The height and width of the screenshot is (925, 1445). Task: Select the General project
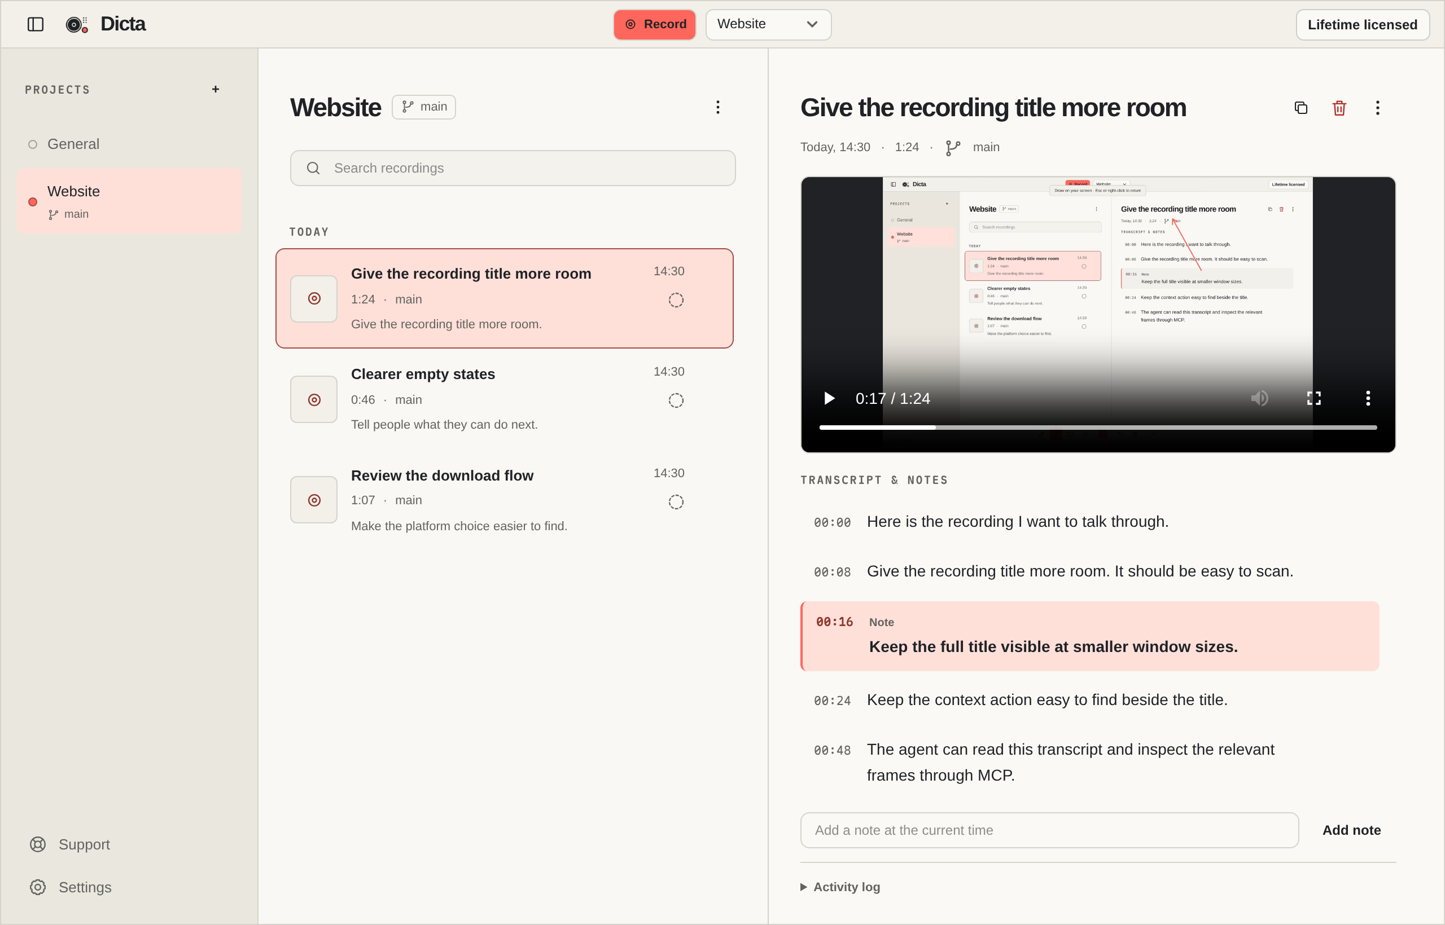tap(129, 144)
